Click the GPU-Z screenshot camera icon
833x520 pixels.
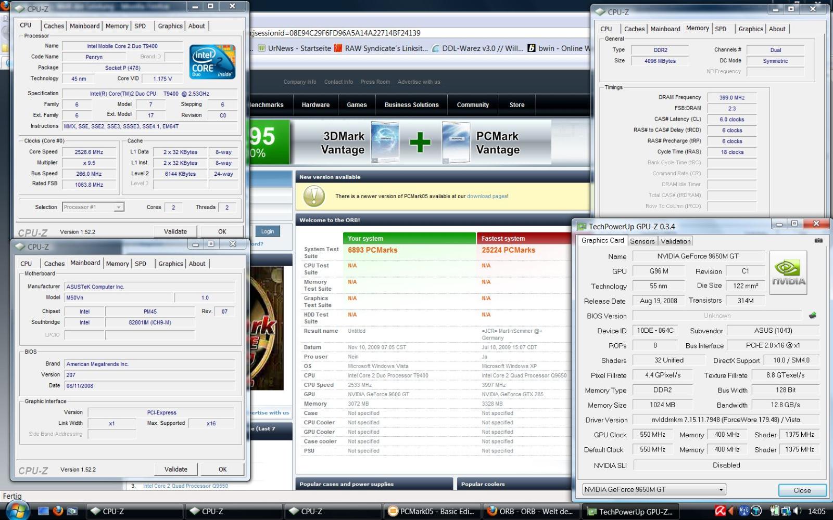point(818,241)
